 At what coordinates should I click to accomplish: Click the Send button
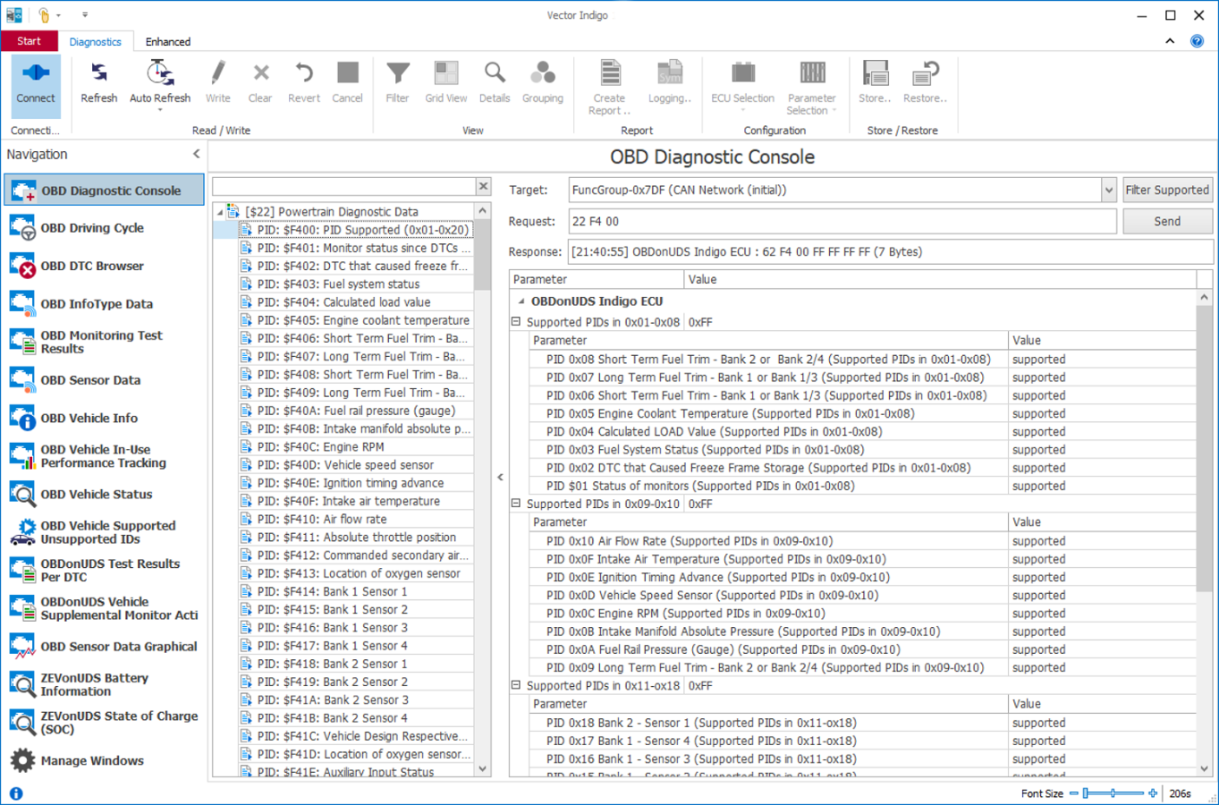point(1167,221)
